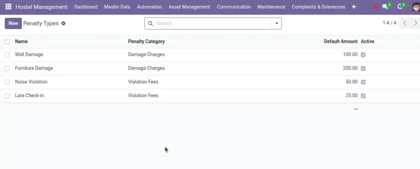Image resolution: width=420 pixels, height=169 pixels.
Task: Sort by the Active column header
Action: (x=367, y=41)
